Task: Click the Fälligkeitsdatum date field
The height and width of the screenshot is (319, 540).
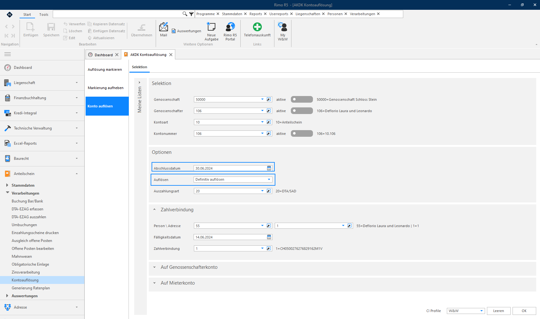Action: (x=233, y=237)
